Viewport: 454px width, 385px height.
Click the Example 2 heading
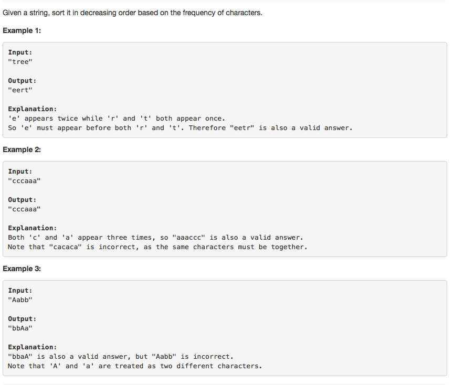[22, 150]
